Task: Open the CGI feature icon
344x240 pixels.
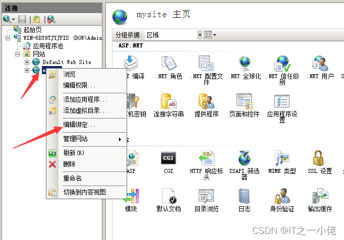Action: point(168,158)
